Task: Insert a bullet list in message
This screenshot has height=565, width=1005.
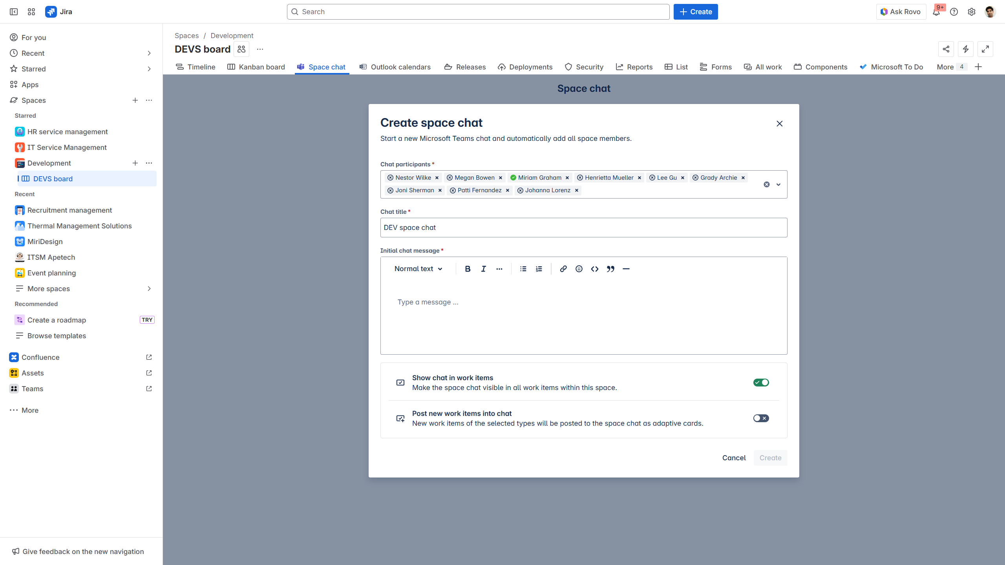Action: tap(523, 269)
